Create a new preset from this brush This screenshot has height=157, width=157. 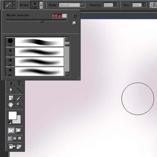coord(74,23)
